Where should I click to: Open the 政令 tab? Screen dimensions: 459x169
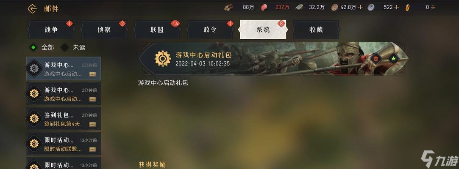210,30
